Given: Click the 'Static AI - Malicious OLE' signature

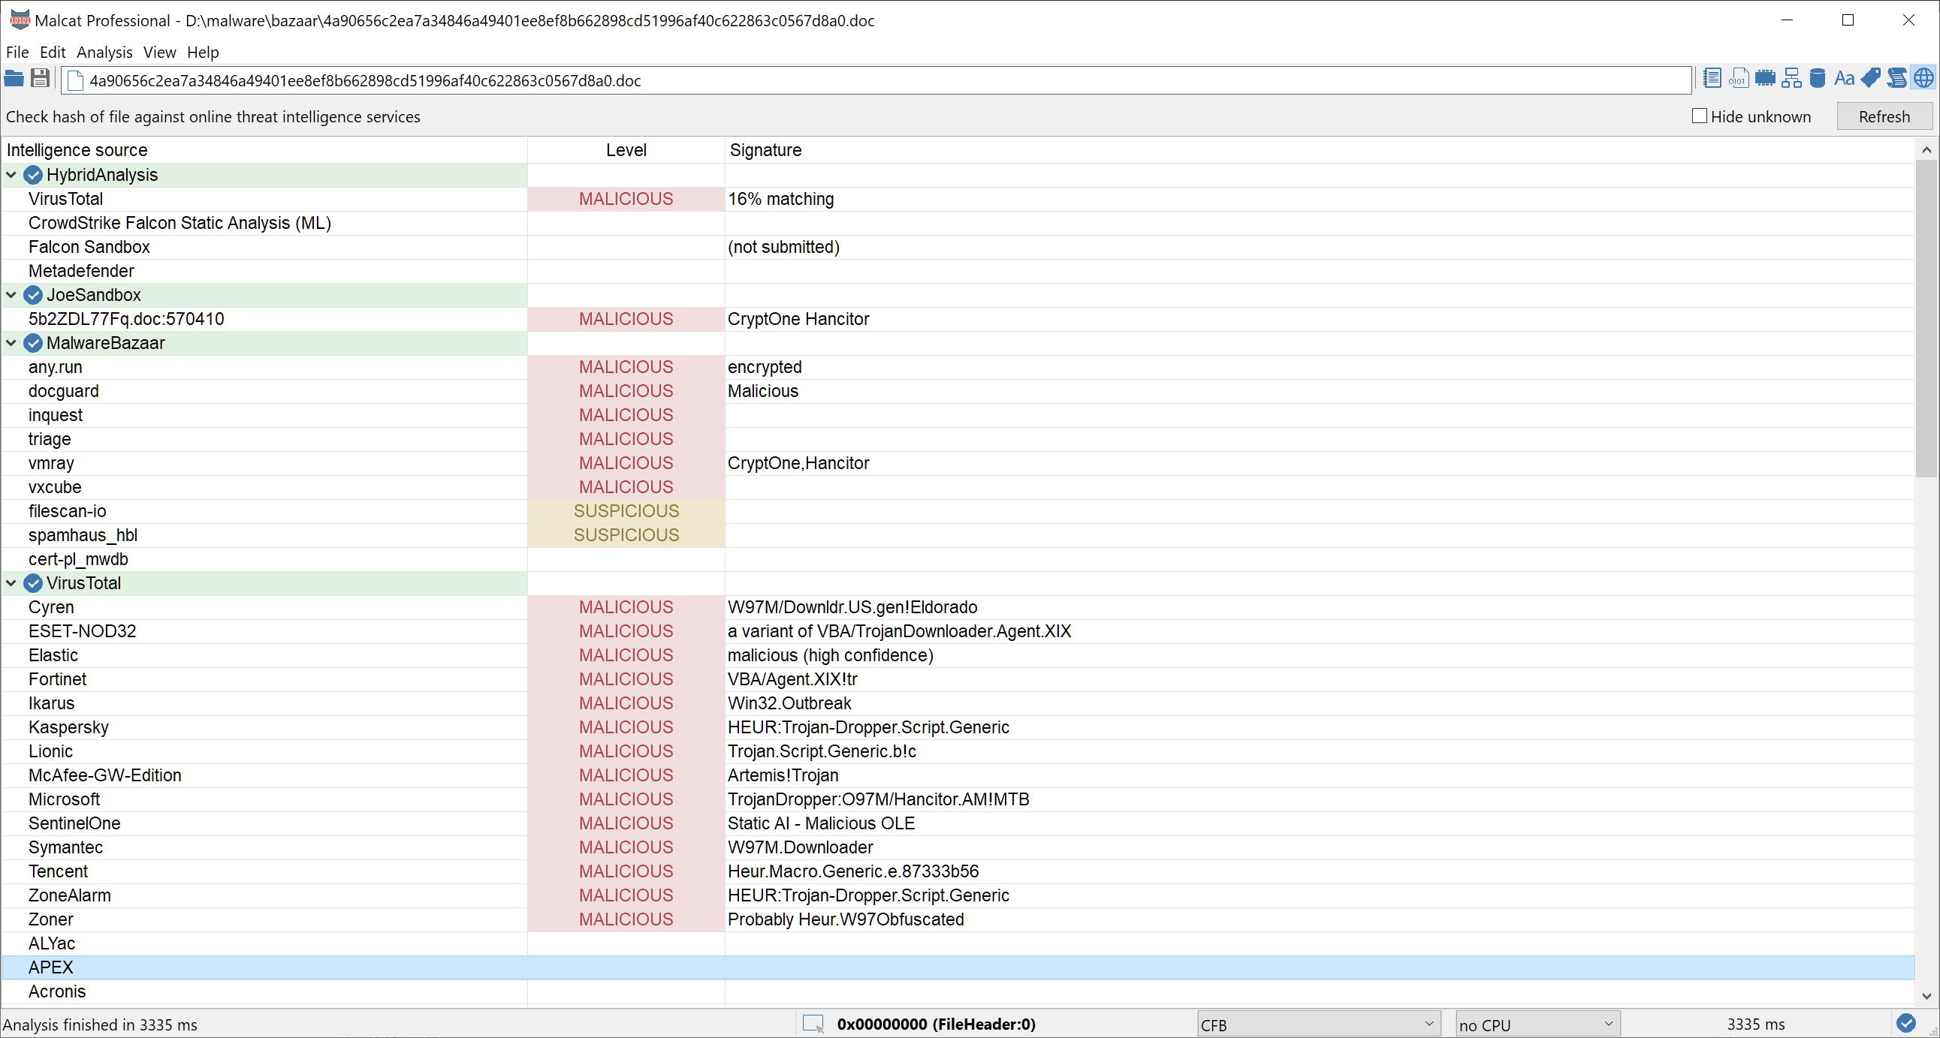Looking at the screenshot, I should [821, 823].
